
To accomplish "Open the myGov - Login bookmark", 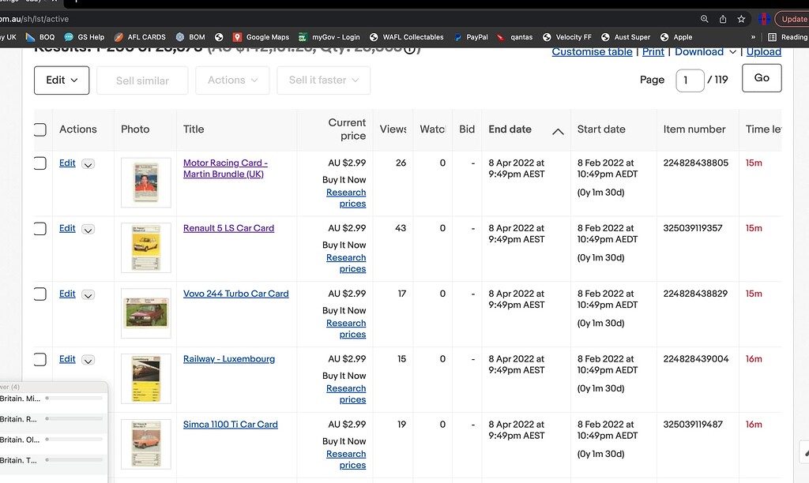I will point(329,37).
